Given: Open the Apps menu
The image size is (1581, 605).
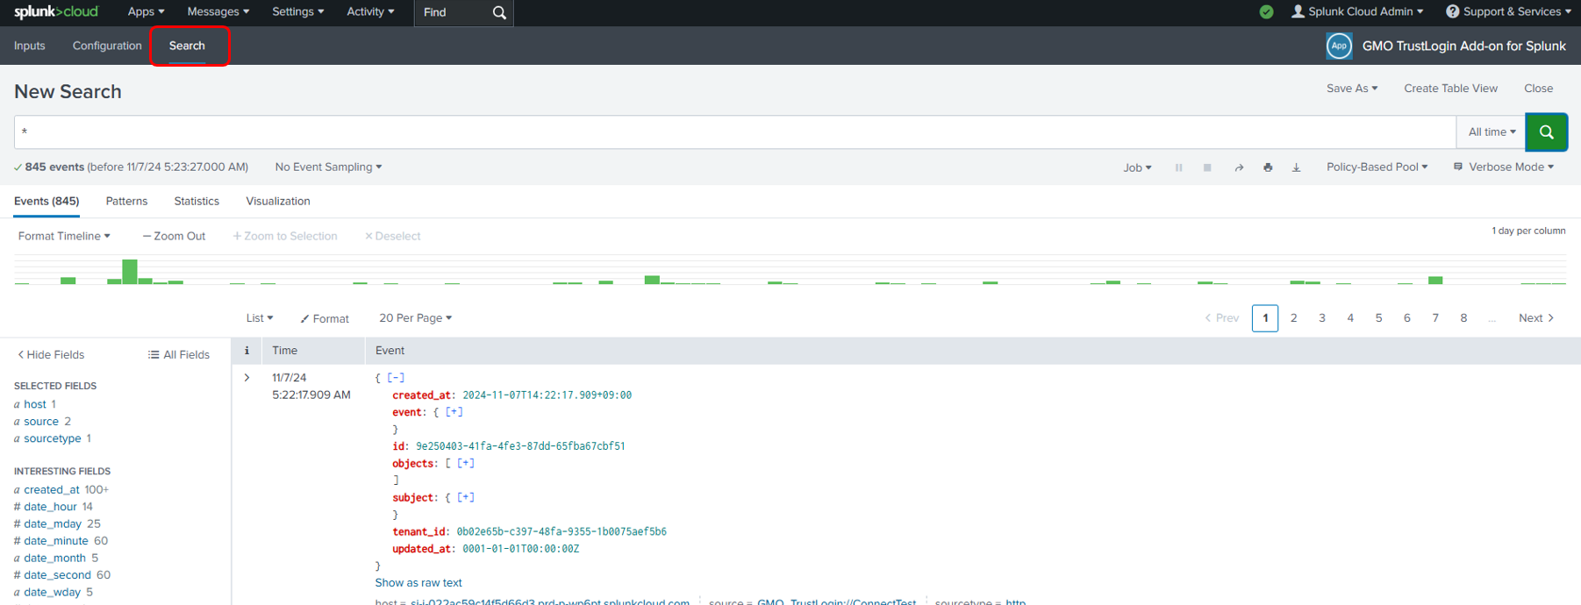Looking at the screenshot, I should pos(146,11).
